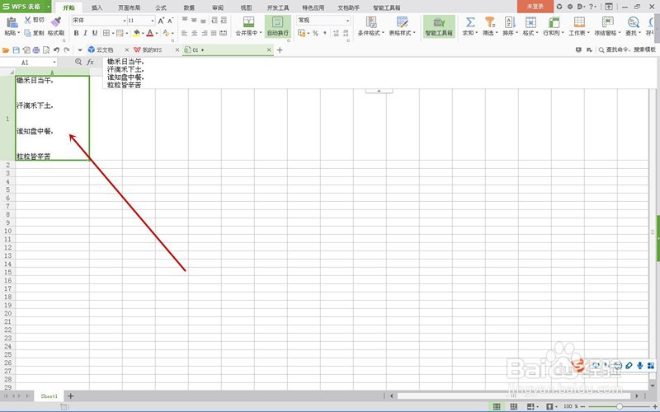Switch to the 云文档 document tab

[105, 50]
